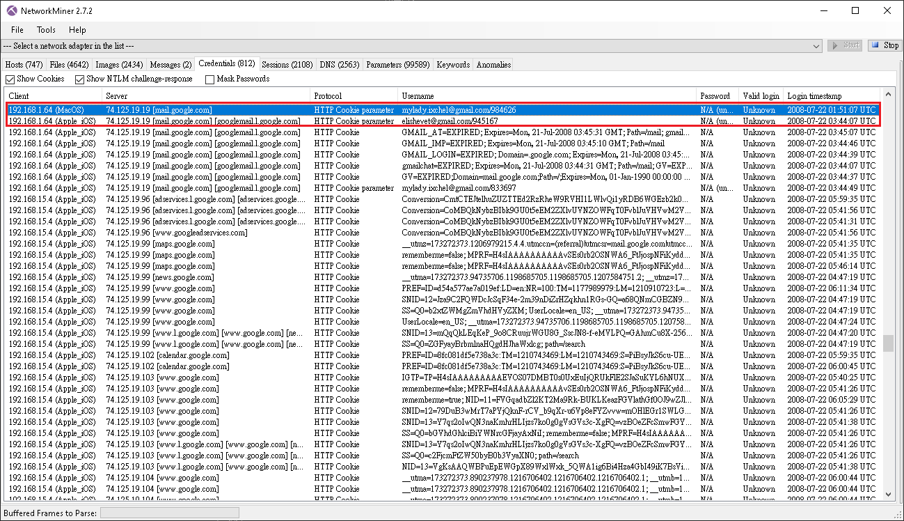Select the elishevet@gmail.com/945167 row

(443, 121)
